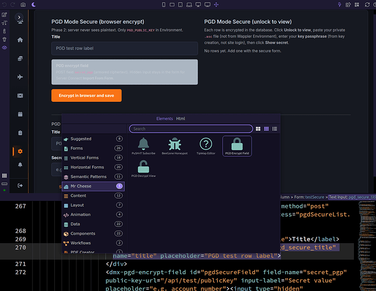Click the home icon in page sidebar
The image size is (376, 291).
pyautogui.click(x=20, y=40)
